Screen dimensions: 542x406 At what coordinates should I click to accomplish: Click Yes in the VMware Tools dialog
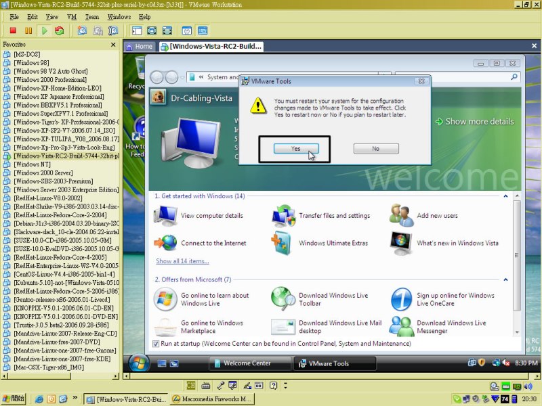click(296, 148)
